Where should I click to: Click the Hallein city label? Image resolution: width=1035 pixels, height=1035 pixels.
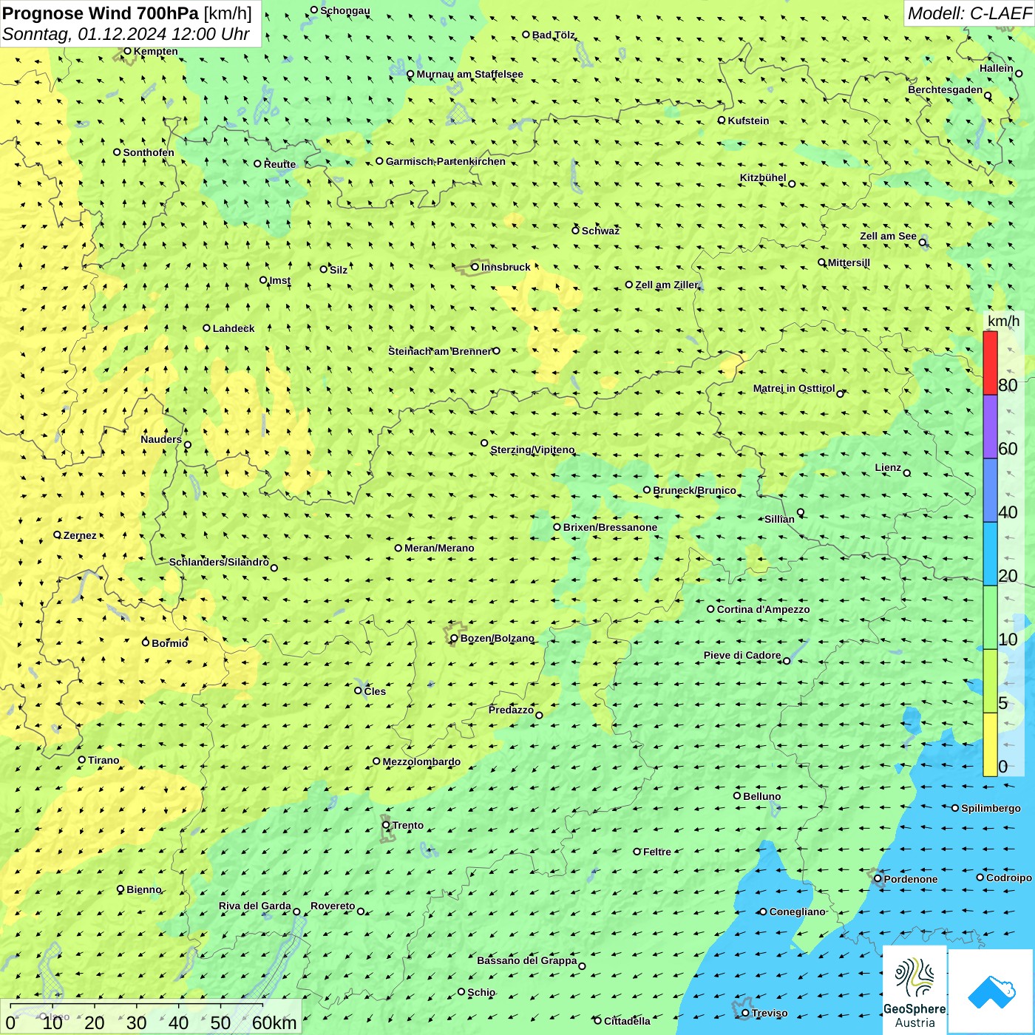(x=997, y=68)
